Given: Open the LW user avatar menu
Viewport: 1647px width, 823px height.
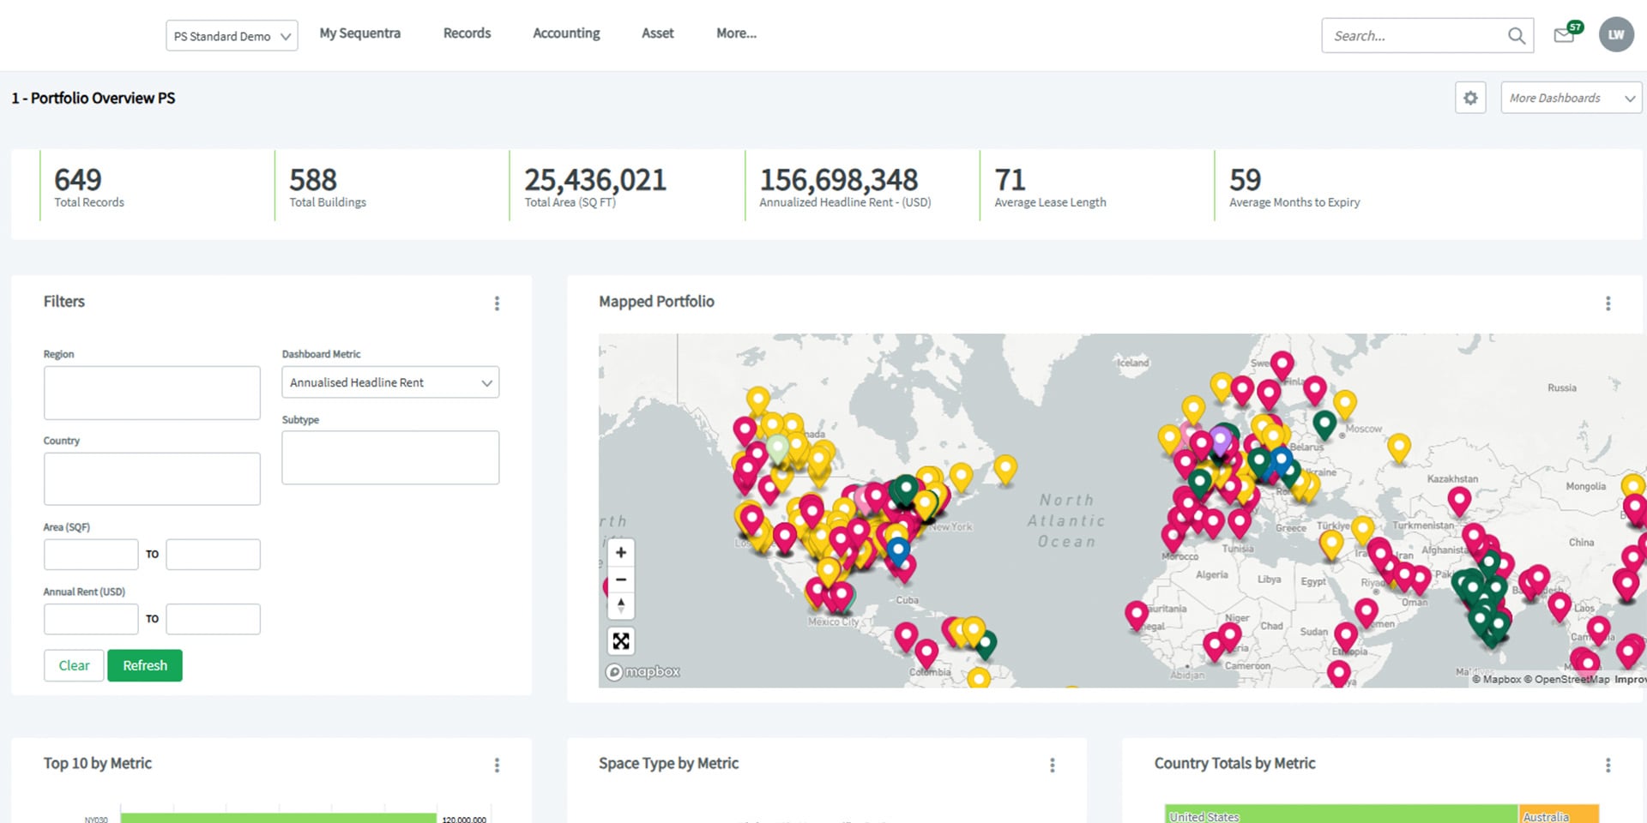Looking at the screenshot, I should tap(1616, 35).
